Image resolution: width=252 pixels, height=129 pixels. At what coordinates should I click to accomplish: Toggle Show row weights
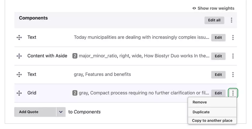213,8
